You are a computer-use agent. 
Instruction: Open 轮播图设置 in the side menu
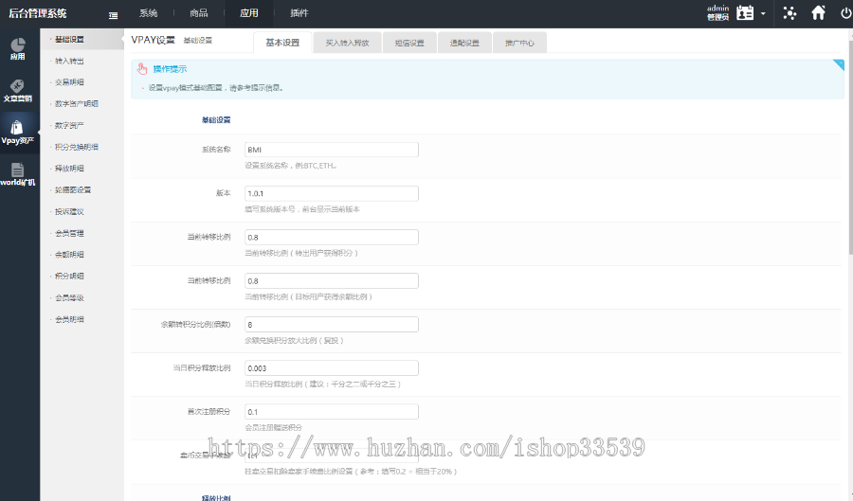click(x=73, y=189)
